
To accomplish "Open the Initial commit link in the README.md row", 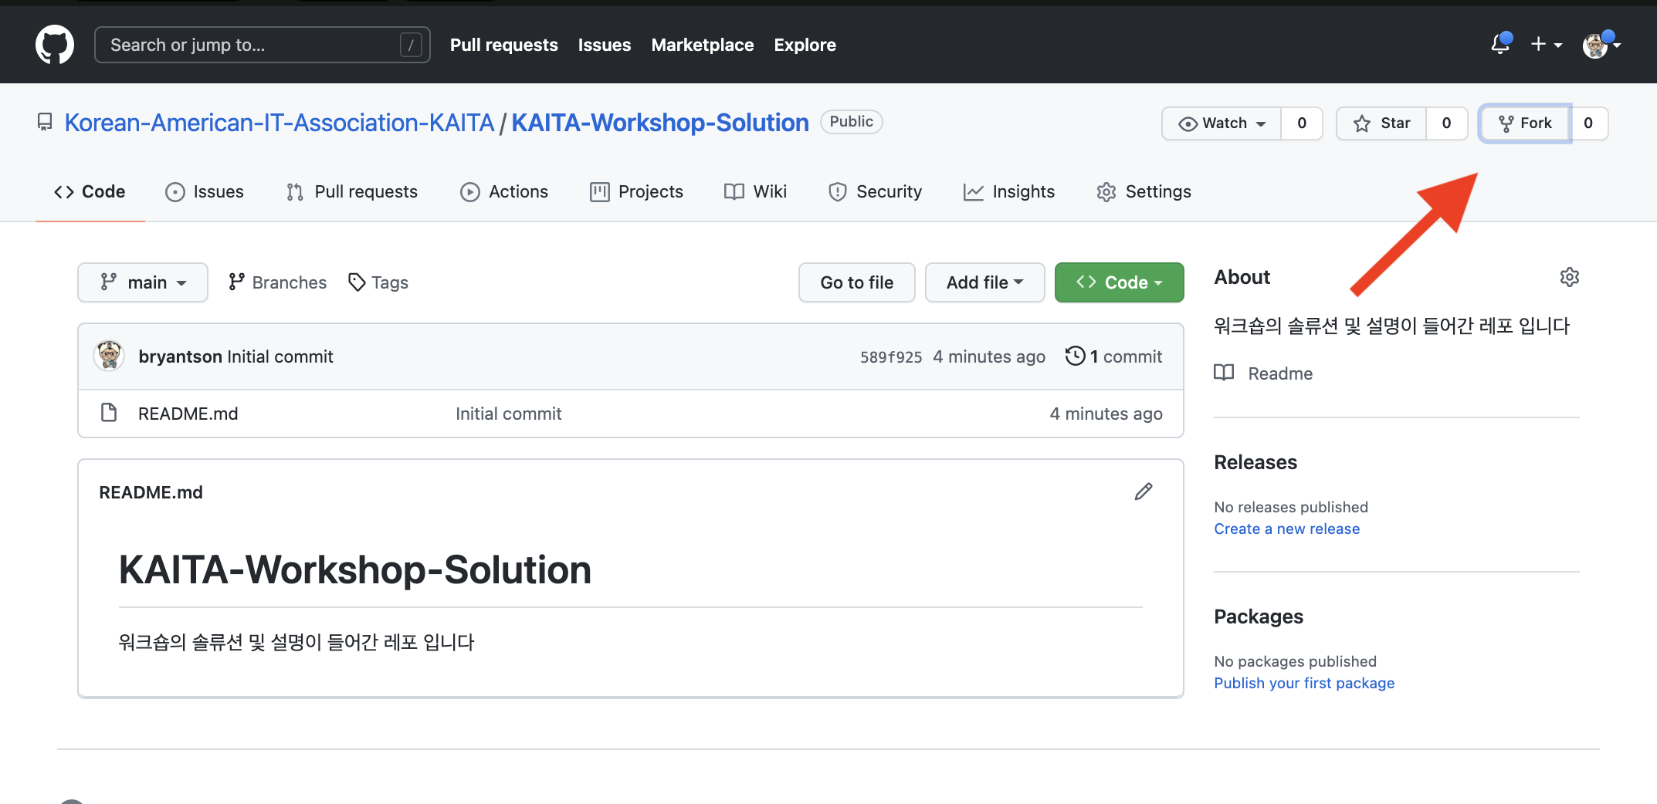I will click(x=508, y=414).
